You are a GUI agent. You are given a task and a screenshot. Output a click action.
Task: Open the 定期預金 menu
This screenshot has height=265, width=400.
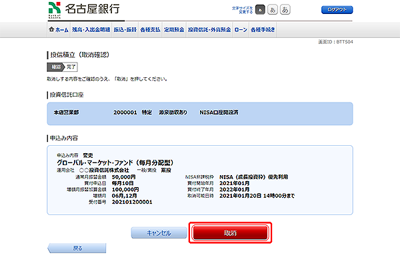174,30
